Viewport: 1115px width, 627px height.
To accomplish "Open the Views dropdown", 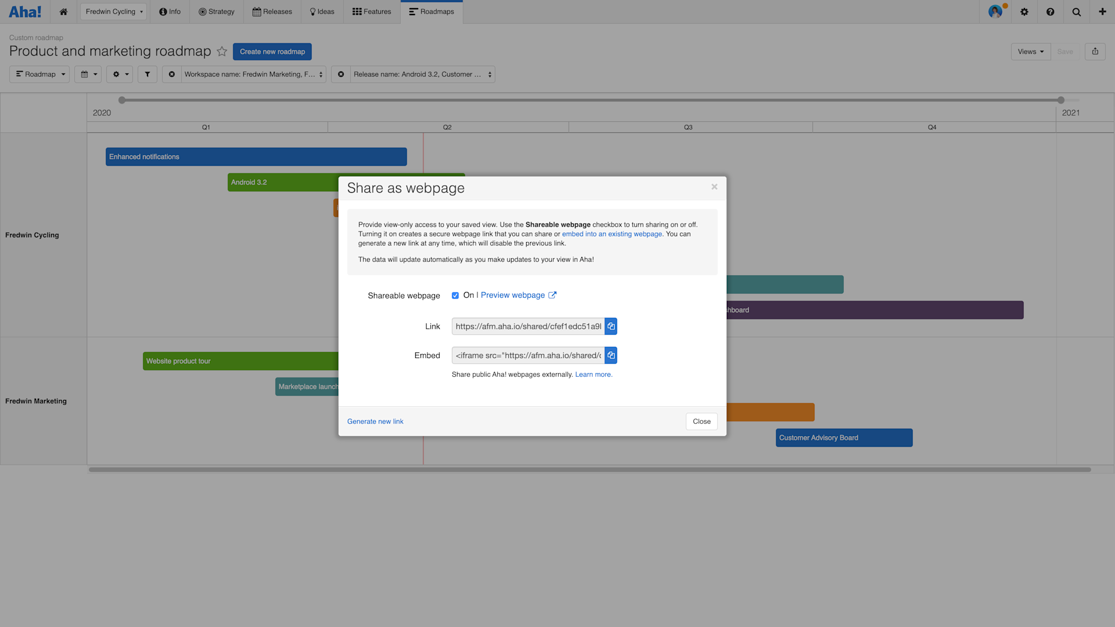I will tap(1030, 51).
